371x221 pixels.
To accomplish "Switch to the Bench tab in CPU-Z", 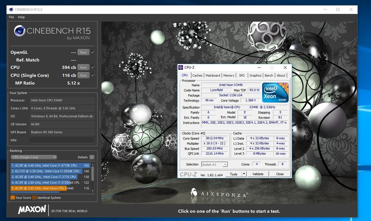I will (x=269, y=76).
